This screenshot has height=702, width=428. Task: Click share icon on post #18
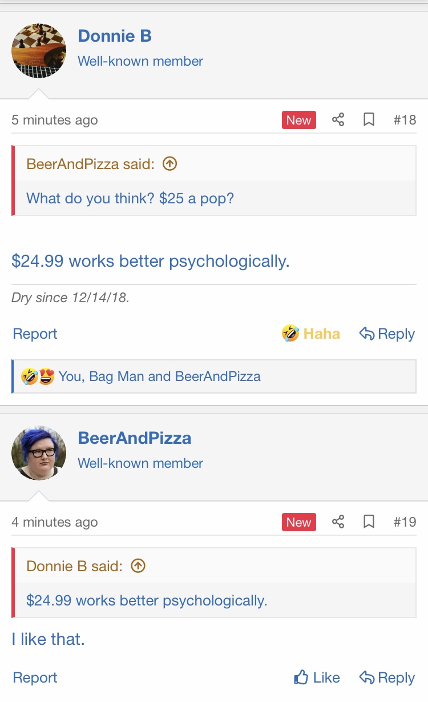(x=338, y=120)
